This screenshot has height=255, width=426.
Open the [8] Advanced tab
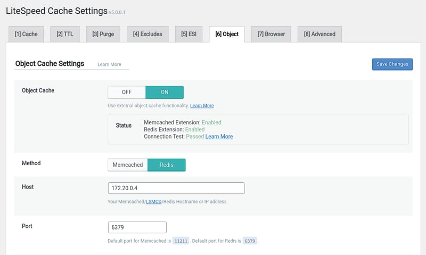319,34
